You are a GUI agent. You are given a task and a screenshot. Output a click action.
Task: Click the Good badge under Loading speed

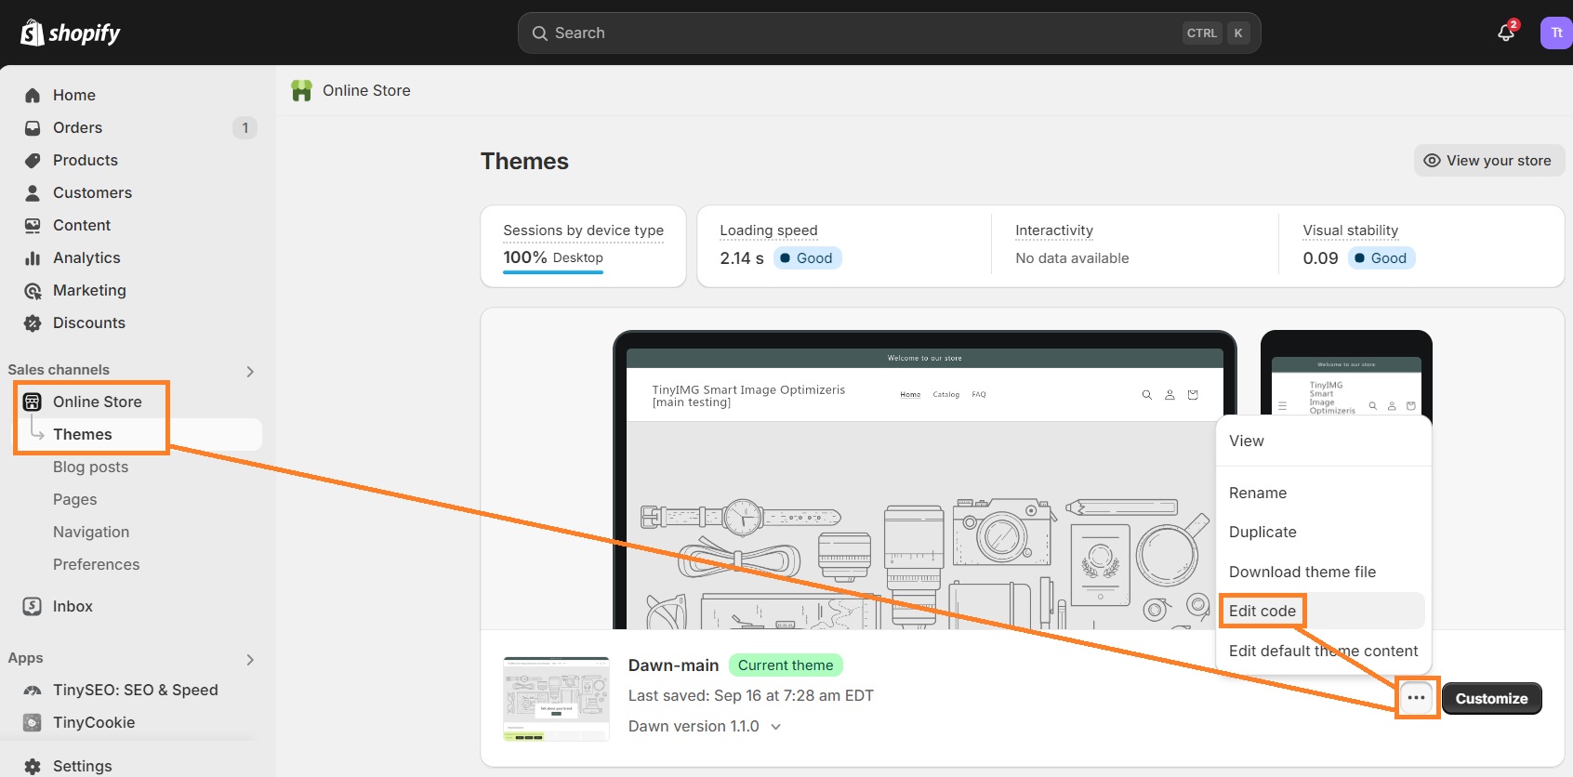807,257
